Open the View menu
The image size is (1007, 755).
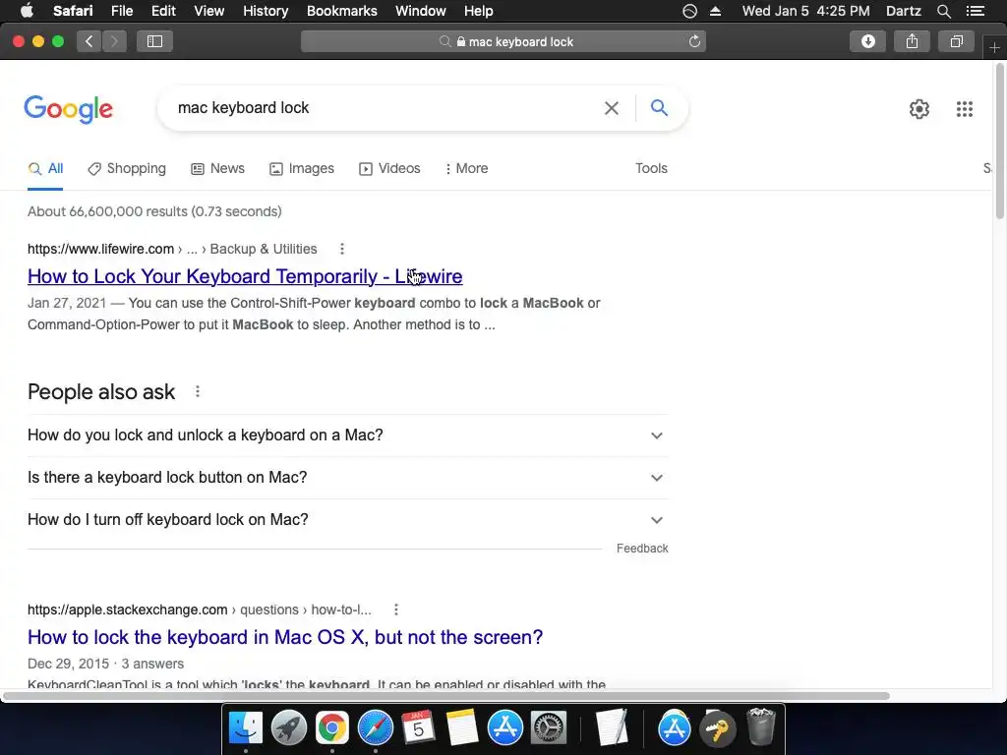tap(208, 11)
